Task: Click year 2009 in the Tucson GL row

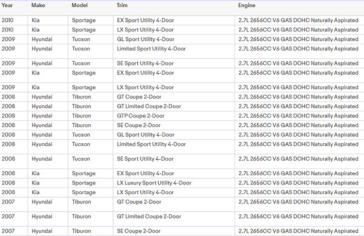Action: pyautogui.click(x=8, y=39)
